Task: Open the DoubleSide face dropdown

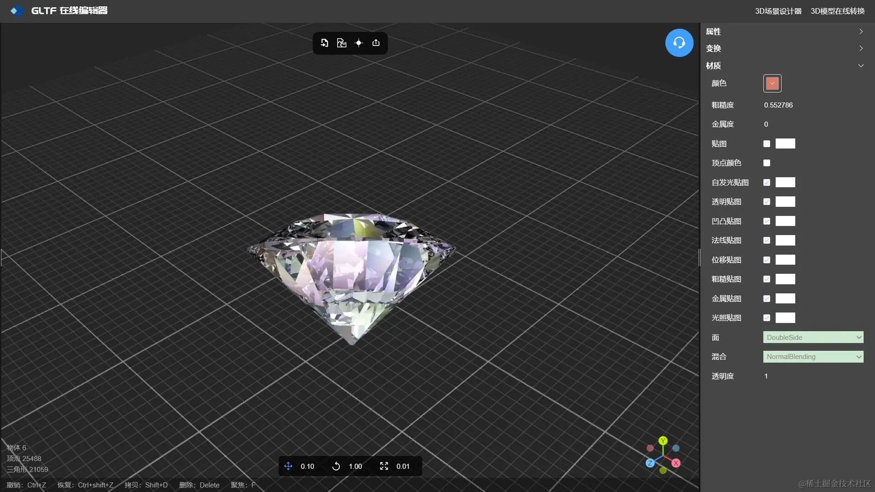Action: point(813,338)
